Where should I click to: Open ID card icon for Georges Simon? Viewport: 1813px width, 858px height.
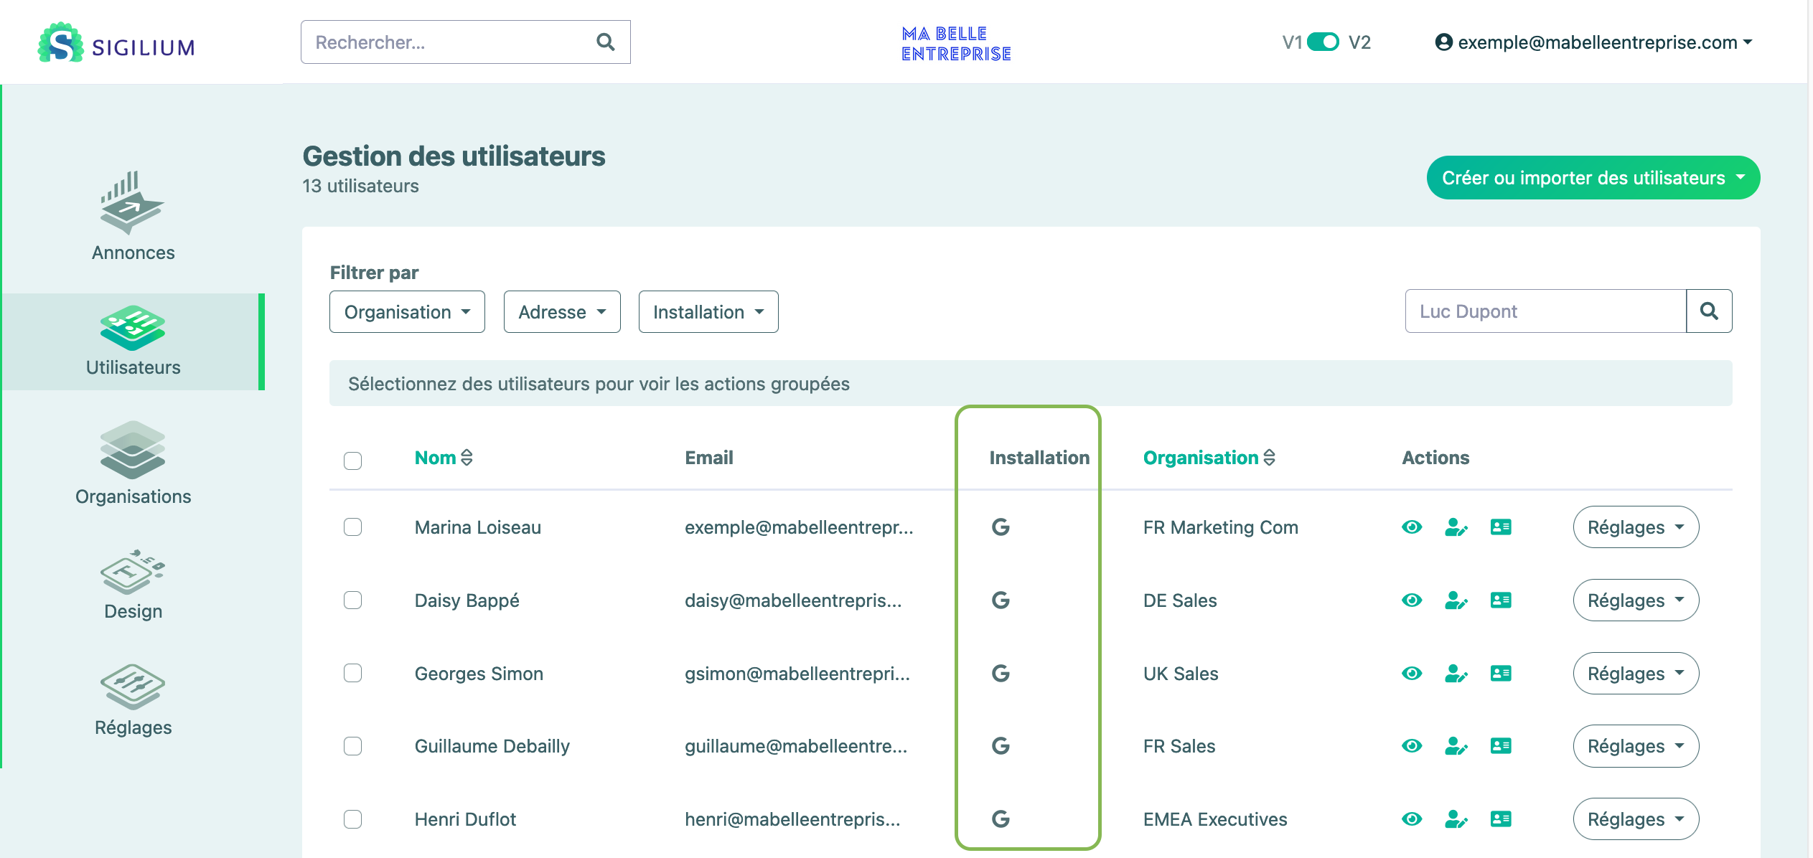pyautogui.click(x=1500, y=674)
